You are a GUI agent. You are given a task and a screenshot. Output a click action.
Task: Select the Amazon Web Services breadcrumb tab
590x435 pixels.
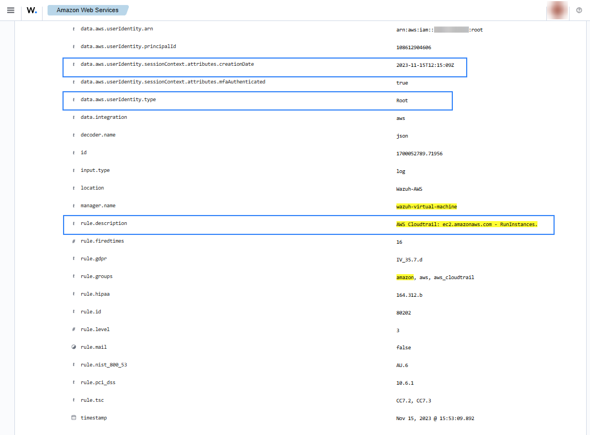click(87, 10)
